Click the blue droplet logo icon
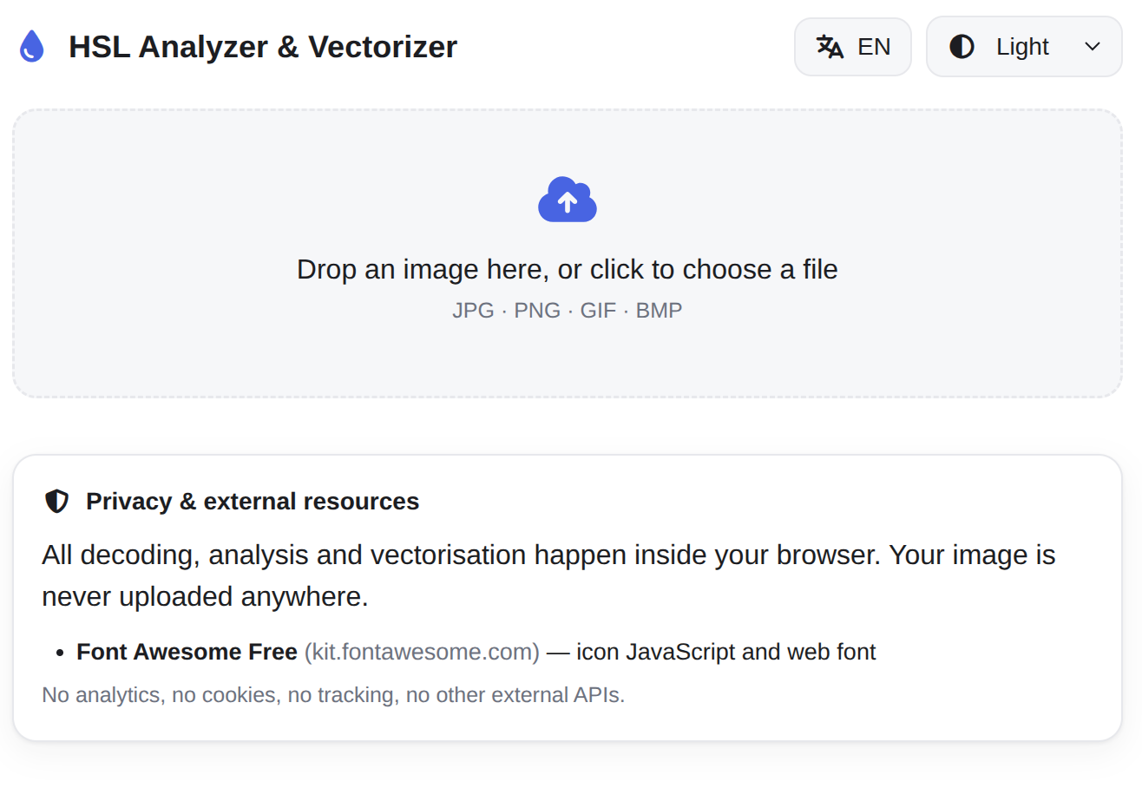The height and width of the screenshot is (788, 1142). pyautogui.click(x=31, y=46)
